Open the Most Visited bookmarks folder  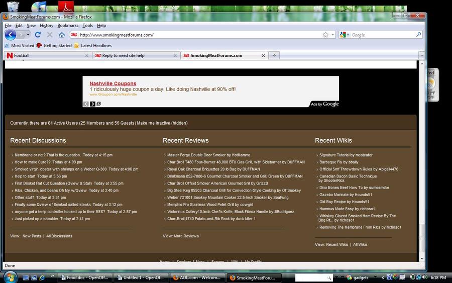[19, 46]
